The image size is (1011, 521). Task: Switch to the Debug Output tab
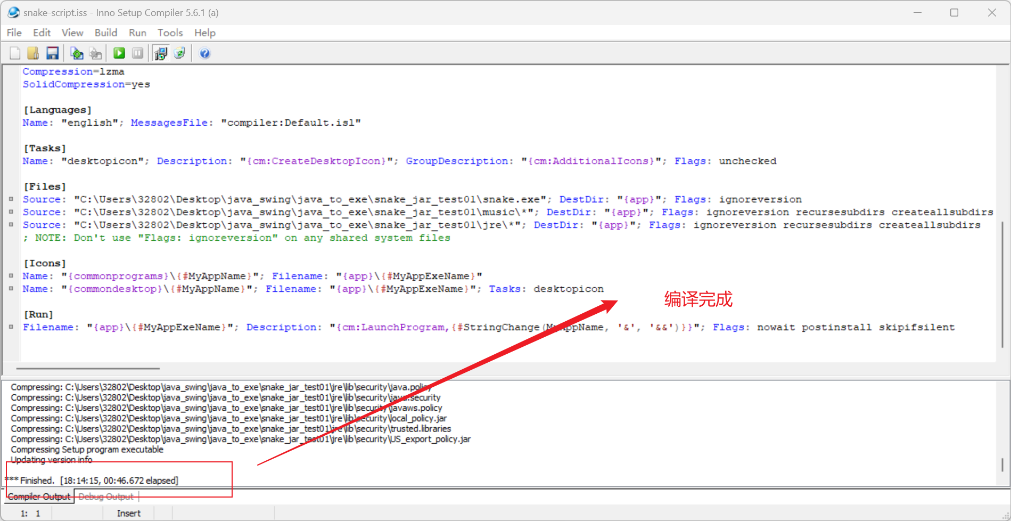106,496
